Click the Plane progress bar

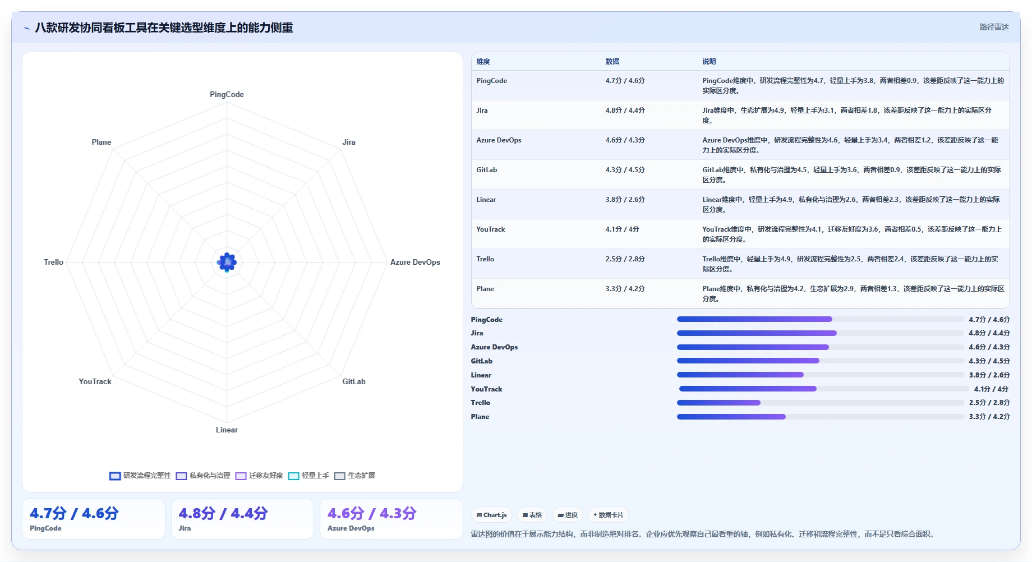821,417
